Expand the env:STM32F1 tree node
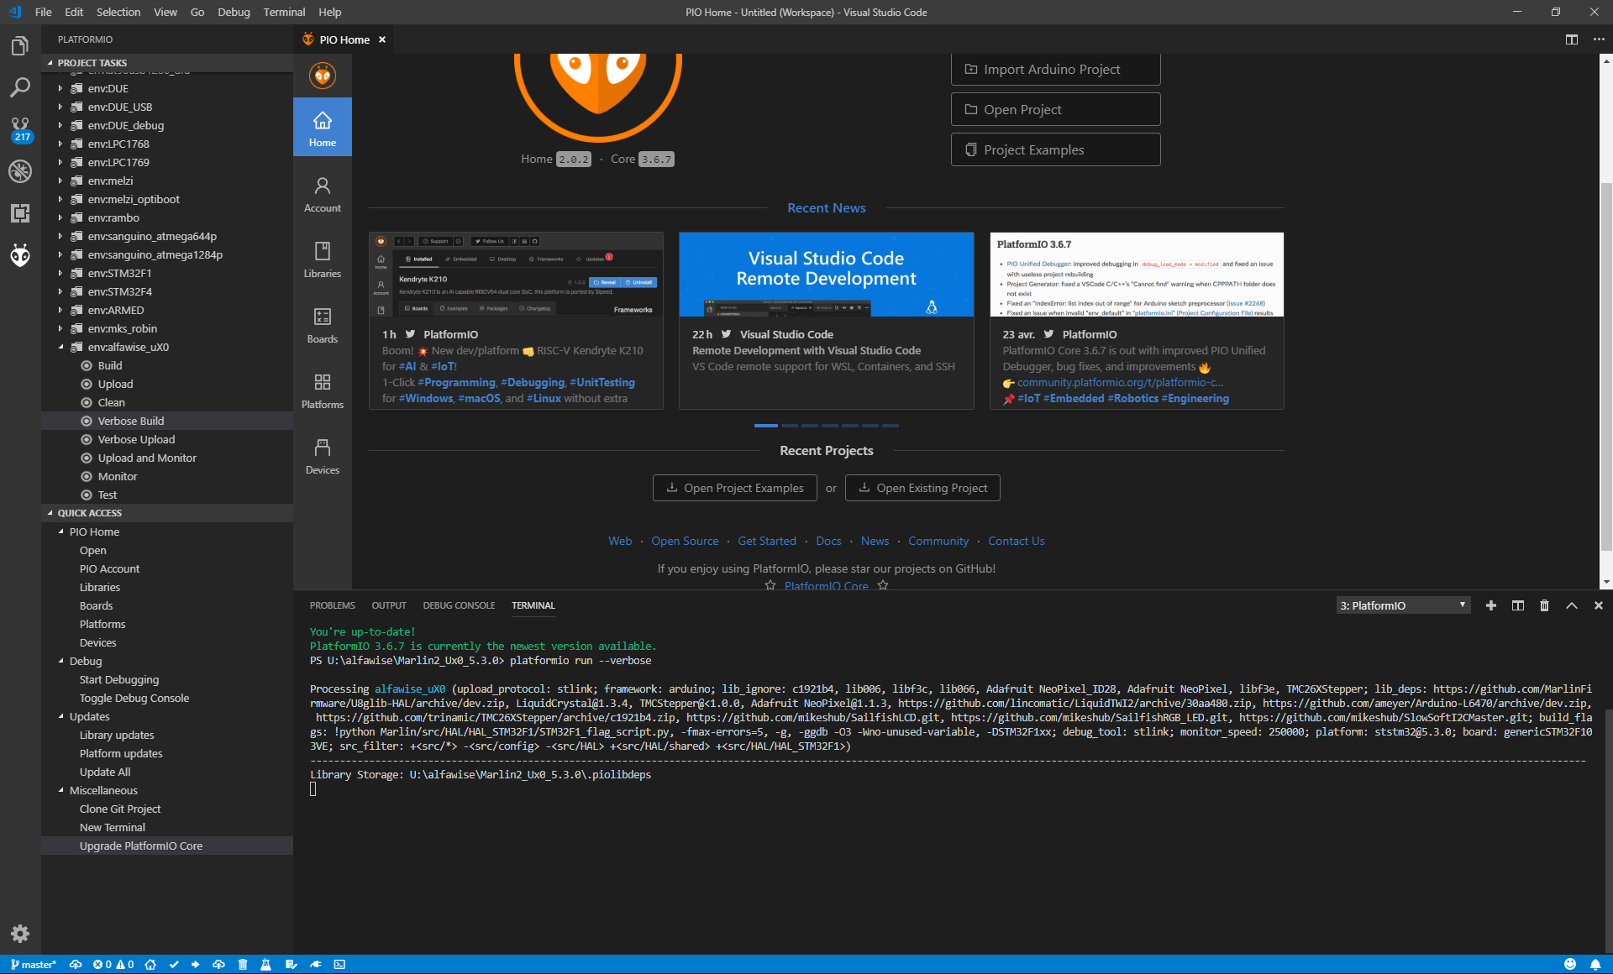The image size is (1613, 974). pyautogui.click(x=60, y=273)
